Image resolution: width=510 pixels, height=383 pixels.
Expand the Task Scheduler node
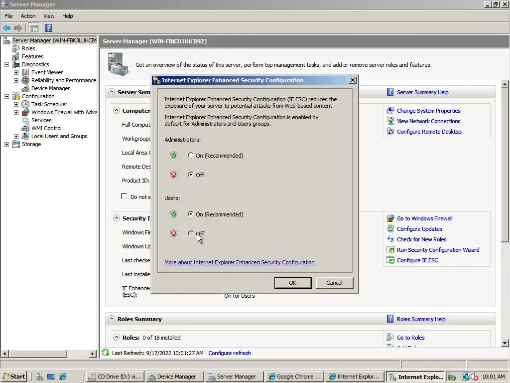(16, 104)
